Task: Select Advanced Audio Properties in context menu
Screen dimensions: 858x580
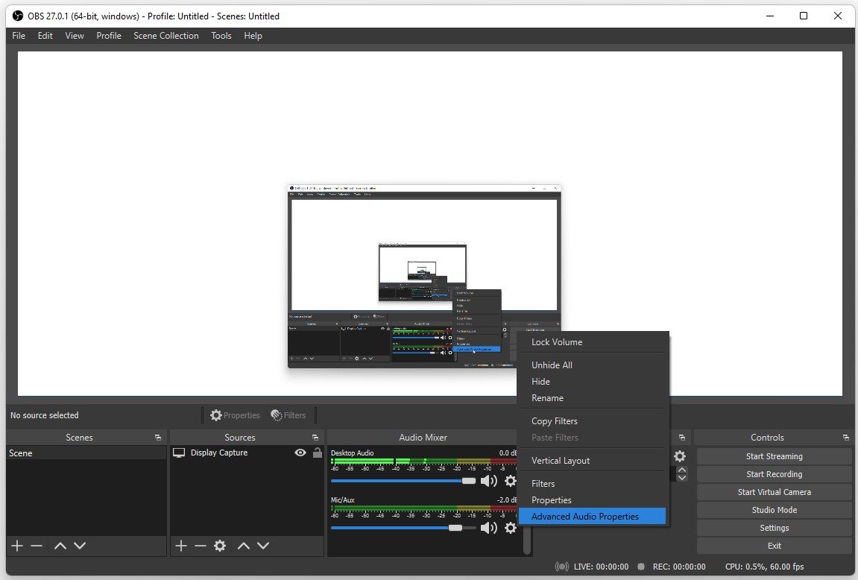Action: pos(585,517)
